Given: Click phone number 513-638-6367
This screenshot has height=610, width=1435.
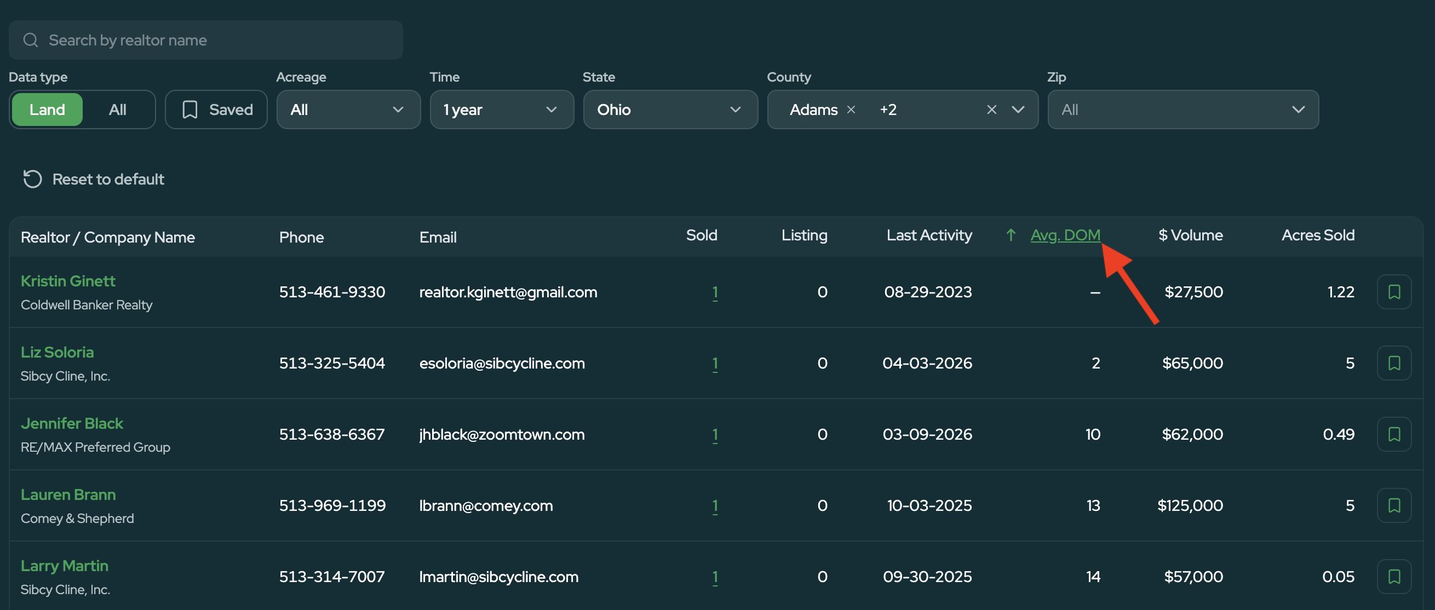Looking at the screenshot, I should [x=332, y=435].
